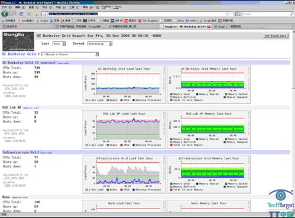The width and height of the screenshot is (295, 218).
Task: Open Nano Load last hour graph
Action: [x=124, y=206]
